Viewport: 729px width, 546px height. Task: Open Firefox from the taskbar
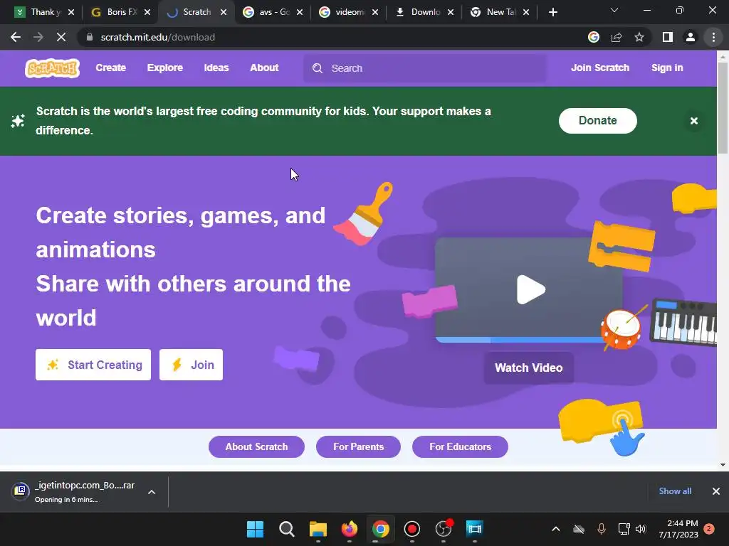349,529
